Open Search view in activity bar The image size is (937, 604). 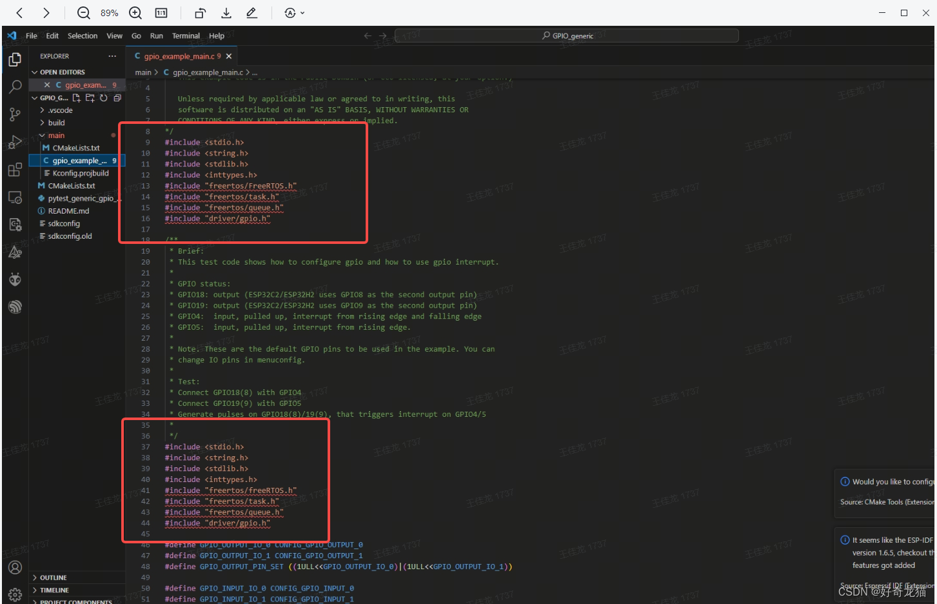pos(15,86)
